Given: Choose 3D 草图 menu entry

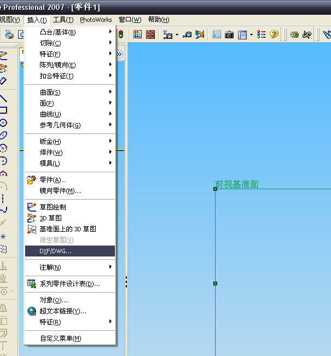Looking at the screenshot, I should 69,218.
